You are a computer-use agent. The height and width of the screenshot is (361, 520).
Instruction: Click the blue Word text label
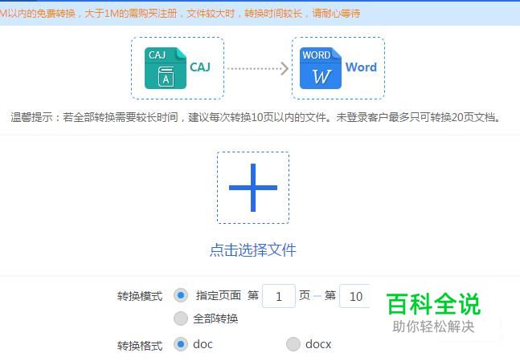click(361, 67)
